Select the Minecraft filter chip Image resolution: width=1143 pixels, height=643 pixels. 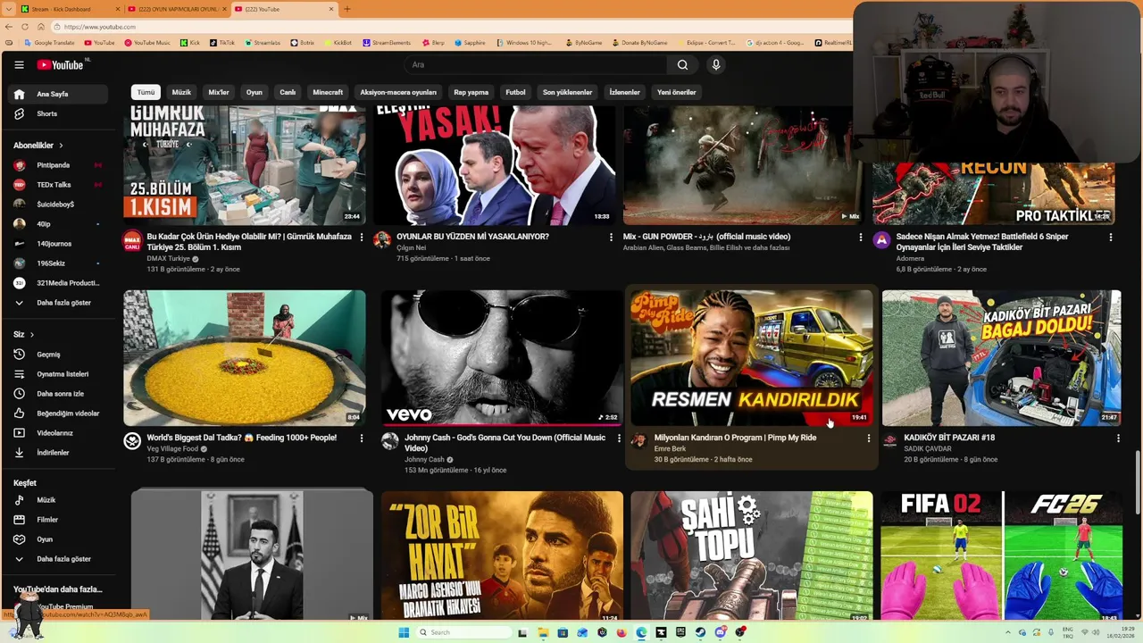point(328,92)
